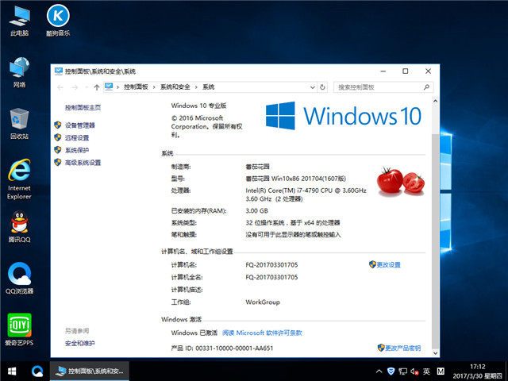Expand the chevron before 控制面板 breadcrumb

click(x=117, y=87)
